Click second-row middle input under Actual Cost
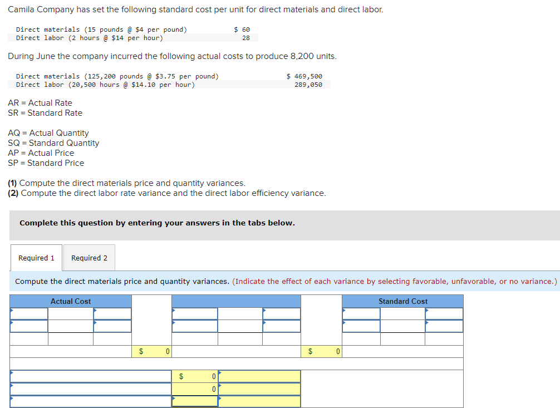Screen dimensions: 560x408 point(71,326)
